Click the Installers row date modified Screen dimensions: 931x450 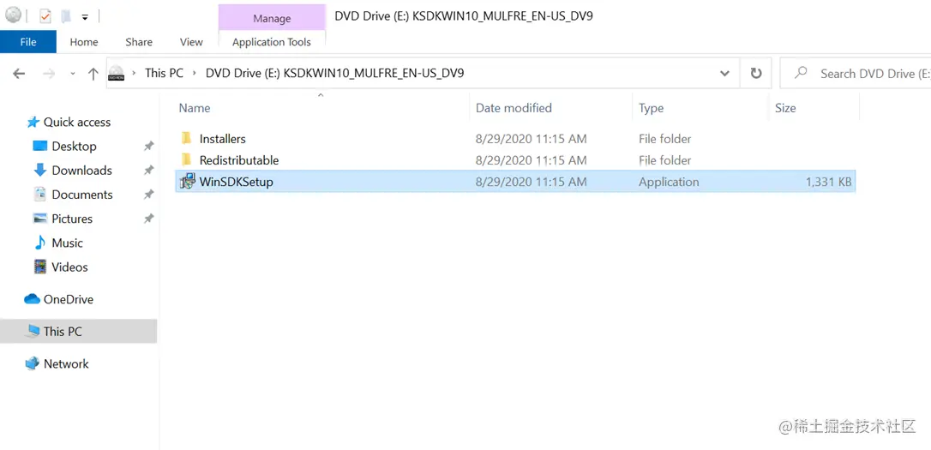point(531,139)
